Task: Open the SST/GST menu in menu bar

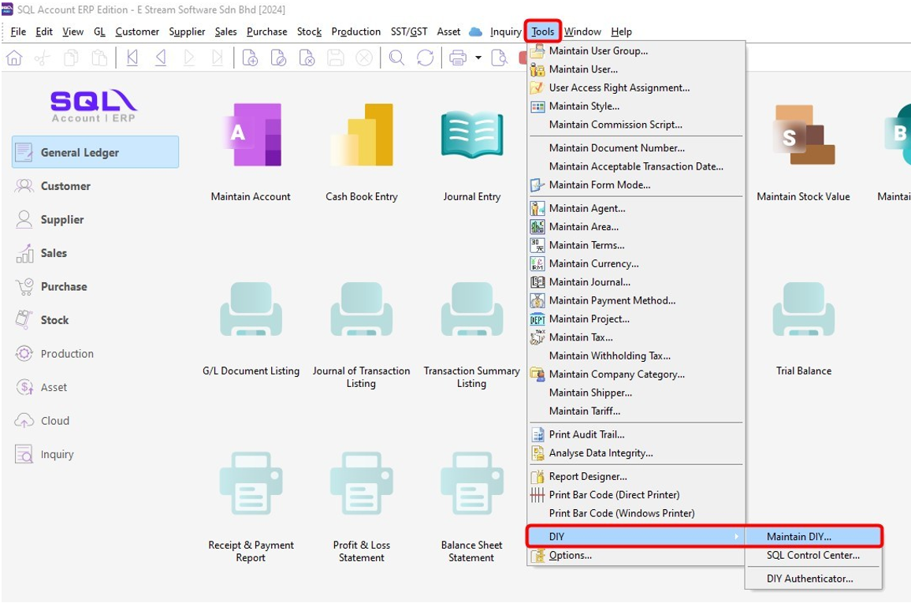Action: pos(409,32)
